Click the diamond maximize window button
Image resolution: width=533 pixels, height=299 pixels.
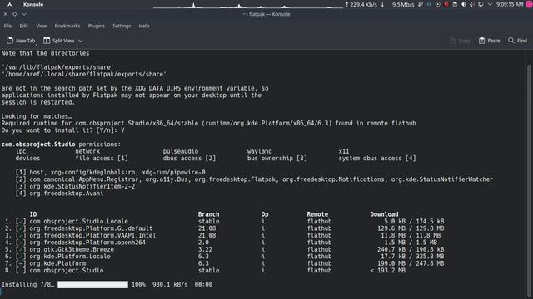(x=15, y=14)
